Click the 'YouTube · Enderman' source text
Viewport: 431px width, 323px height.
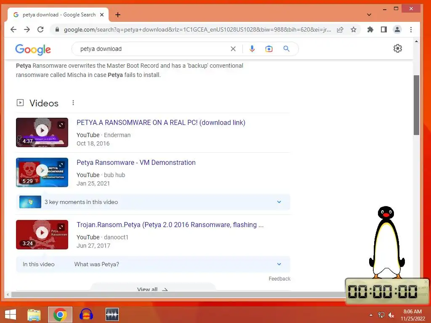(104, 135)
